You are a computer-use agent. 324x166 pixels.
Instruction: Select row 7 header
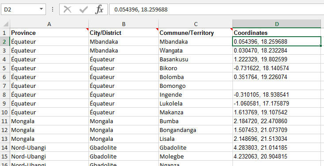click(x=5, y=86)
